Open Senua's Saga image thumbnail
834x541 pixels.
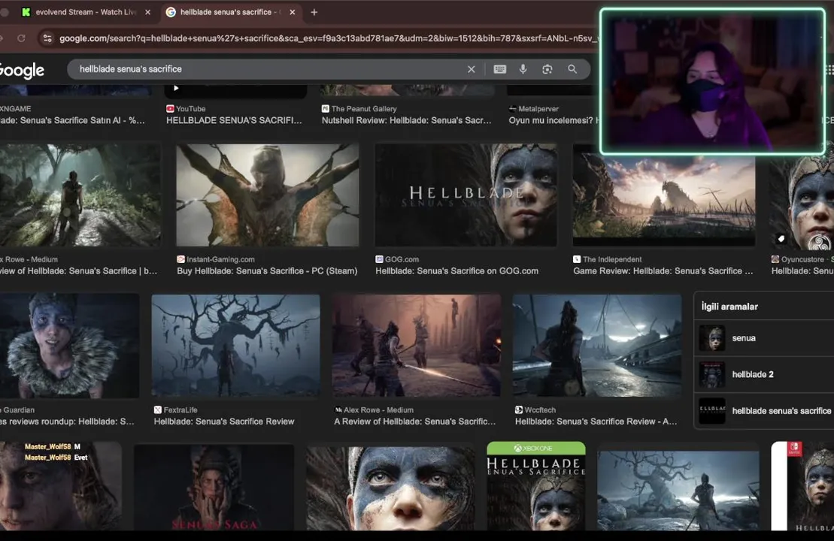pyautogui.click(x=214, y=488)
